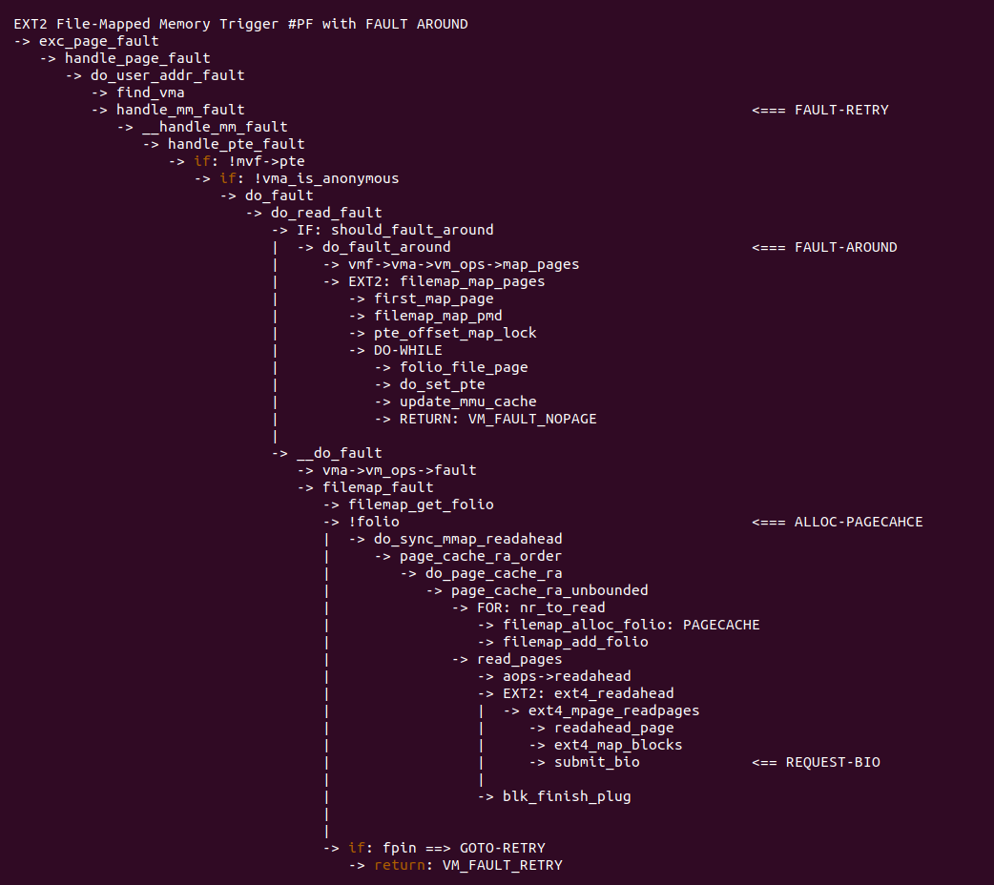Click page_cache_ra_unbounded line
The height and width of the screenshot is (885, 994).
click(549, 590)
